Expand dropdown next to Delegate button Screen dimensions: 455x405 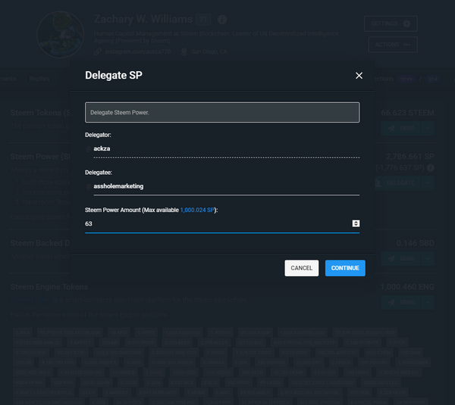coord(428,182)
